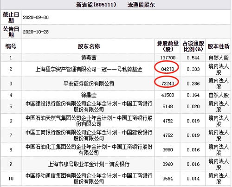The image size is (232, 187).
Task: Click the 0.019 ratio in row 6
Action: click(193, 121)
